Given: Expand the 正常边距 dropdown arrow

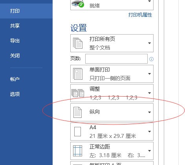Looking at the screenshot, I should 149,151.
